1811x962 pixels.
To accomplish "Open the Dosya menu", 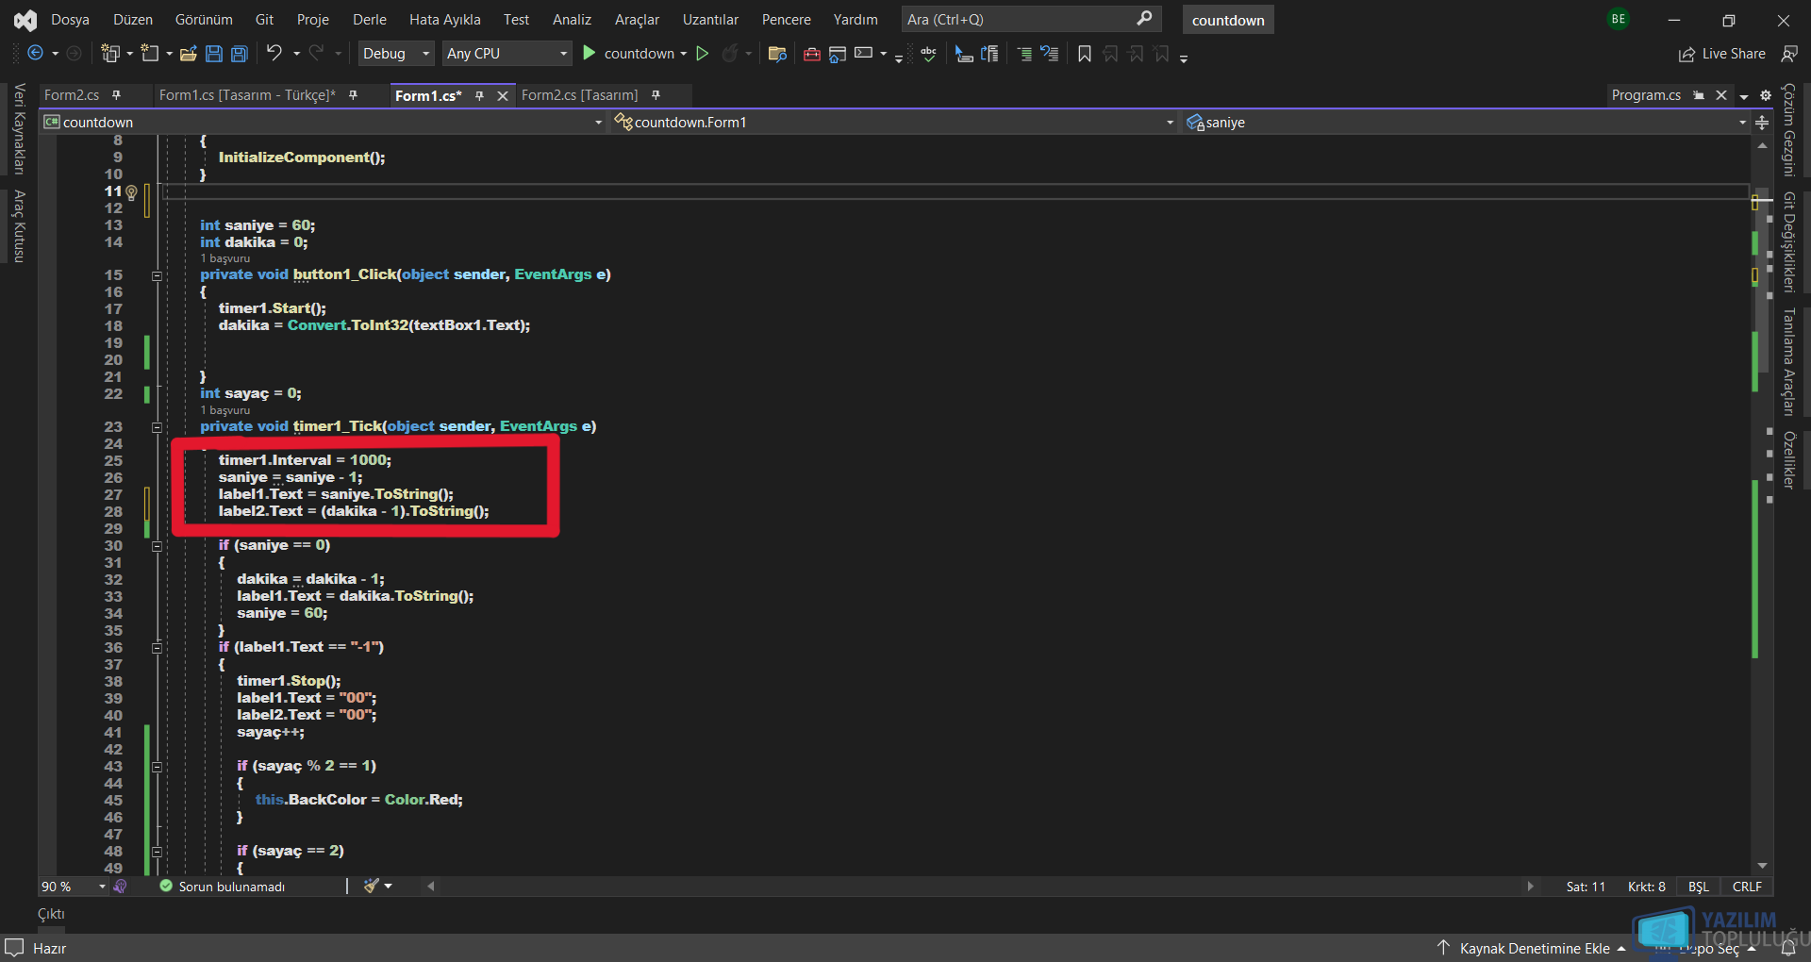I will tap(70, 20).
